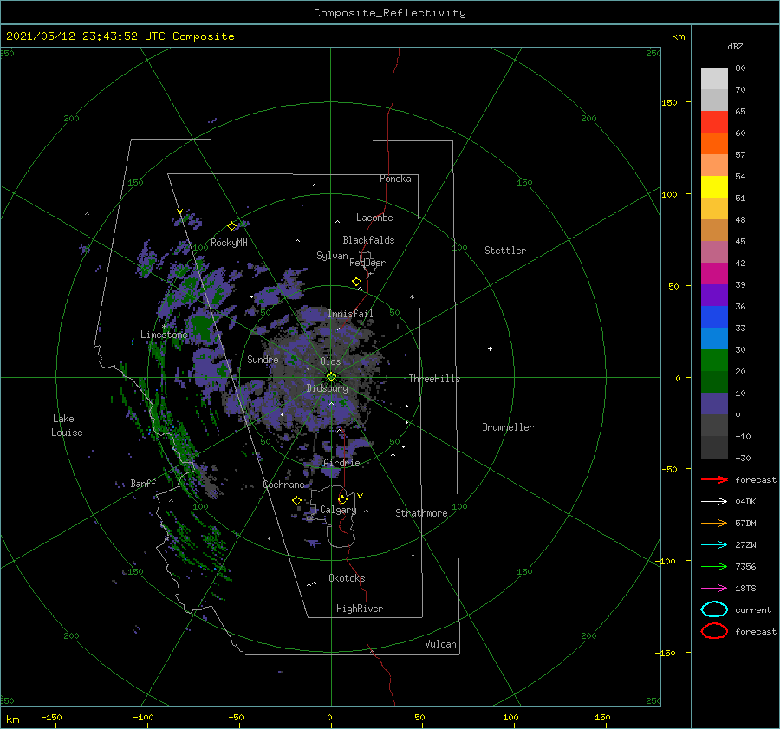Click the red forecast ellipse symbol
Screen dimensions: 780x729
click(714, 631)
